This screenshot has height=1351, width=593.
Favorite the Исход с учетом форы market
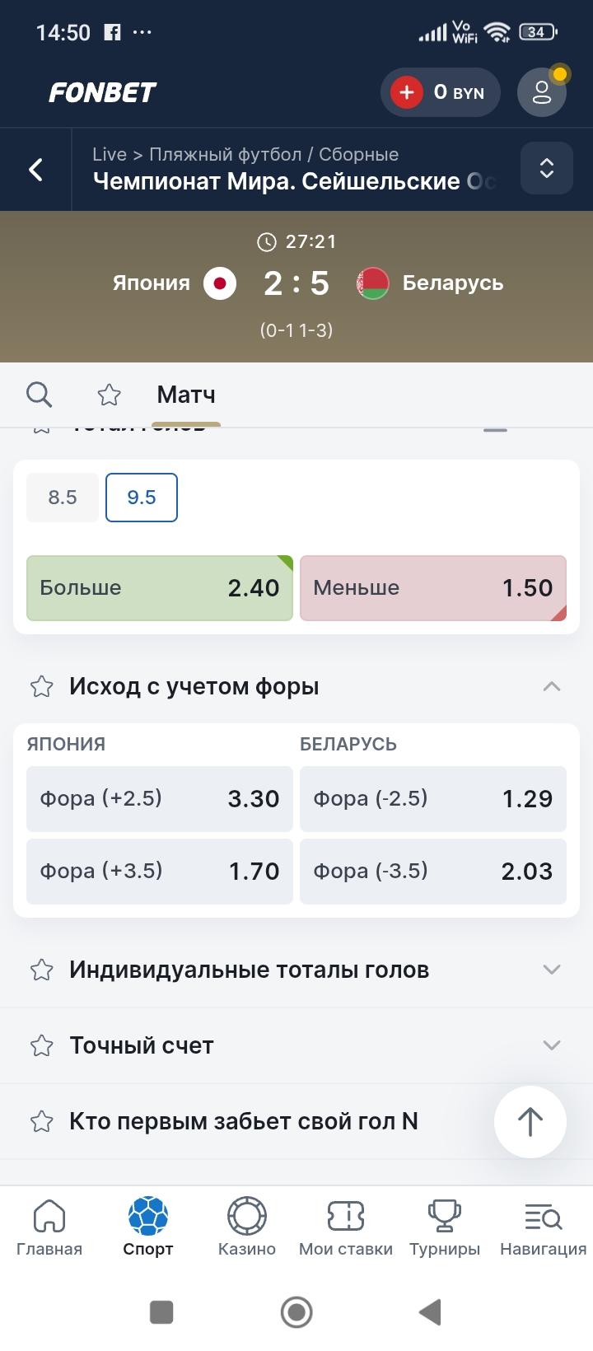[x=42, y=686]
